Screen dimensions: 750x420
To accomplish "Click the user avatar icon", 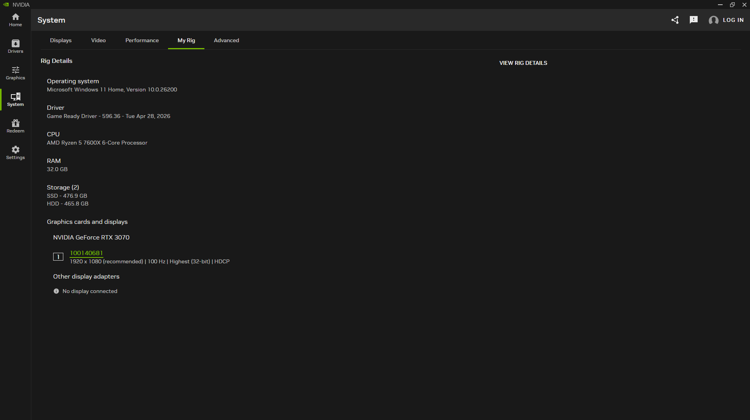I will (x=713, y=20).
